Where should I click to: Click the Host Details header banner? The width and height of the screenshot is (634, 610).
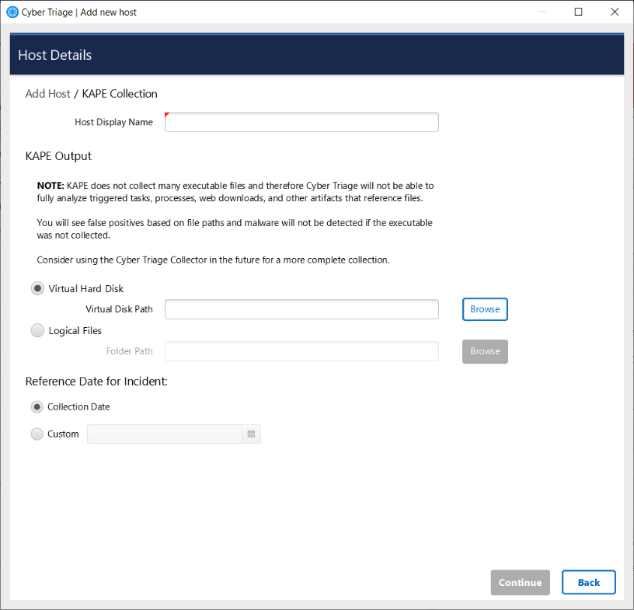point(317,55)
